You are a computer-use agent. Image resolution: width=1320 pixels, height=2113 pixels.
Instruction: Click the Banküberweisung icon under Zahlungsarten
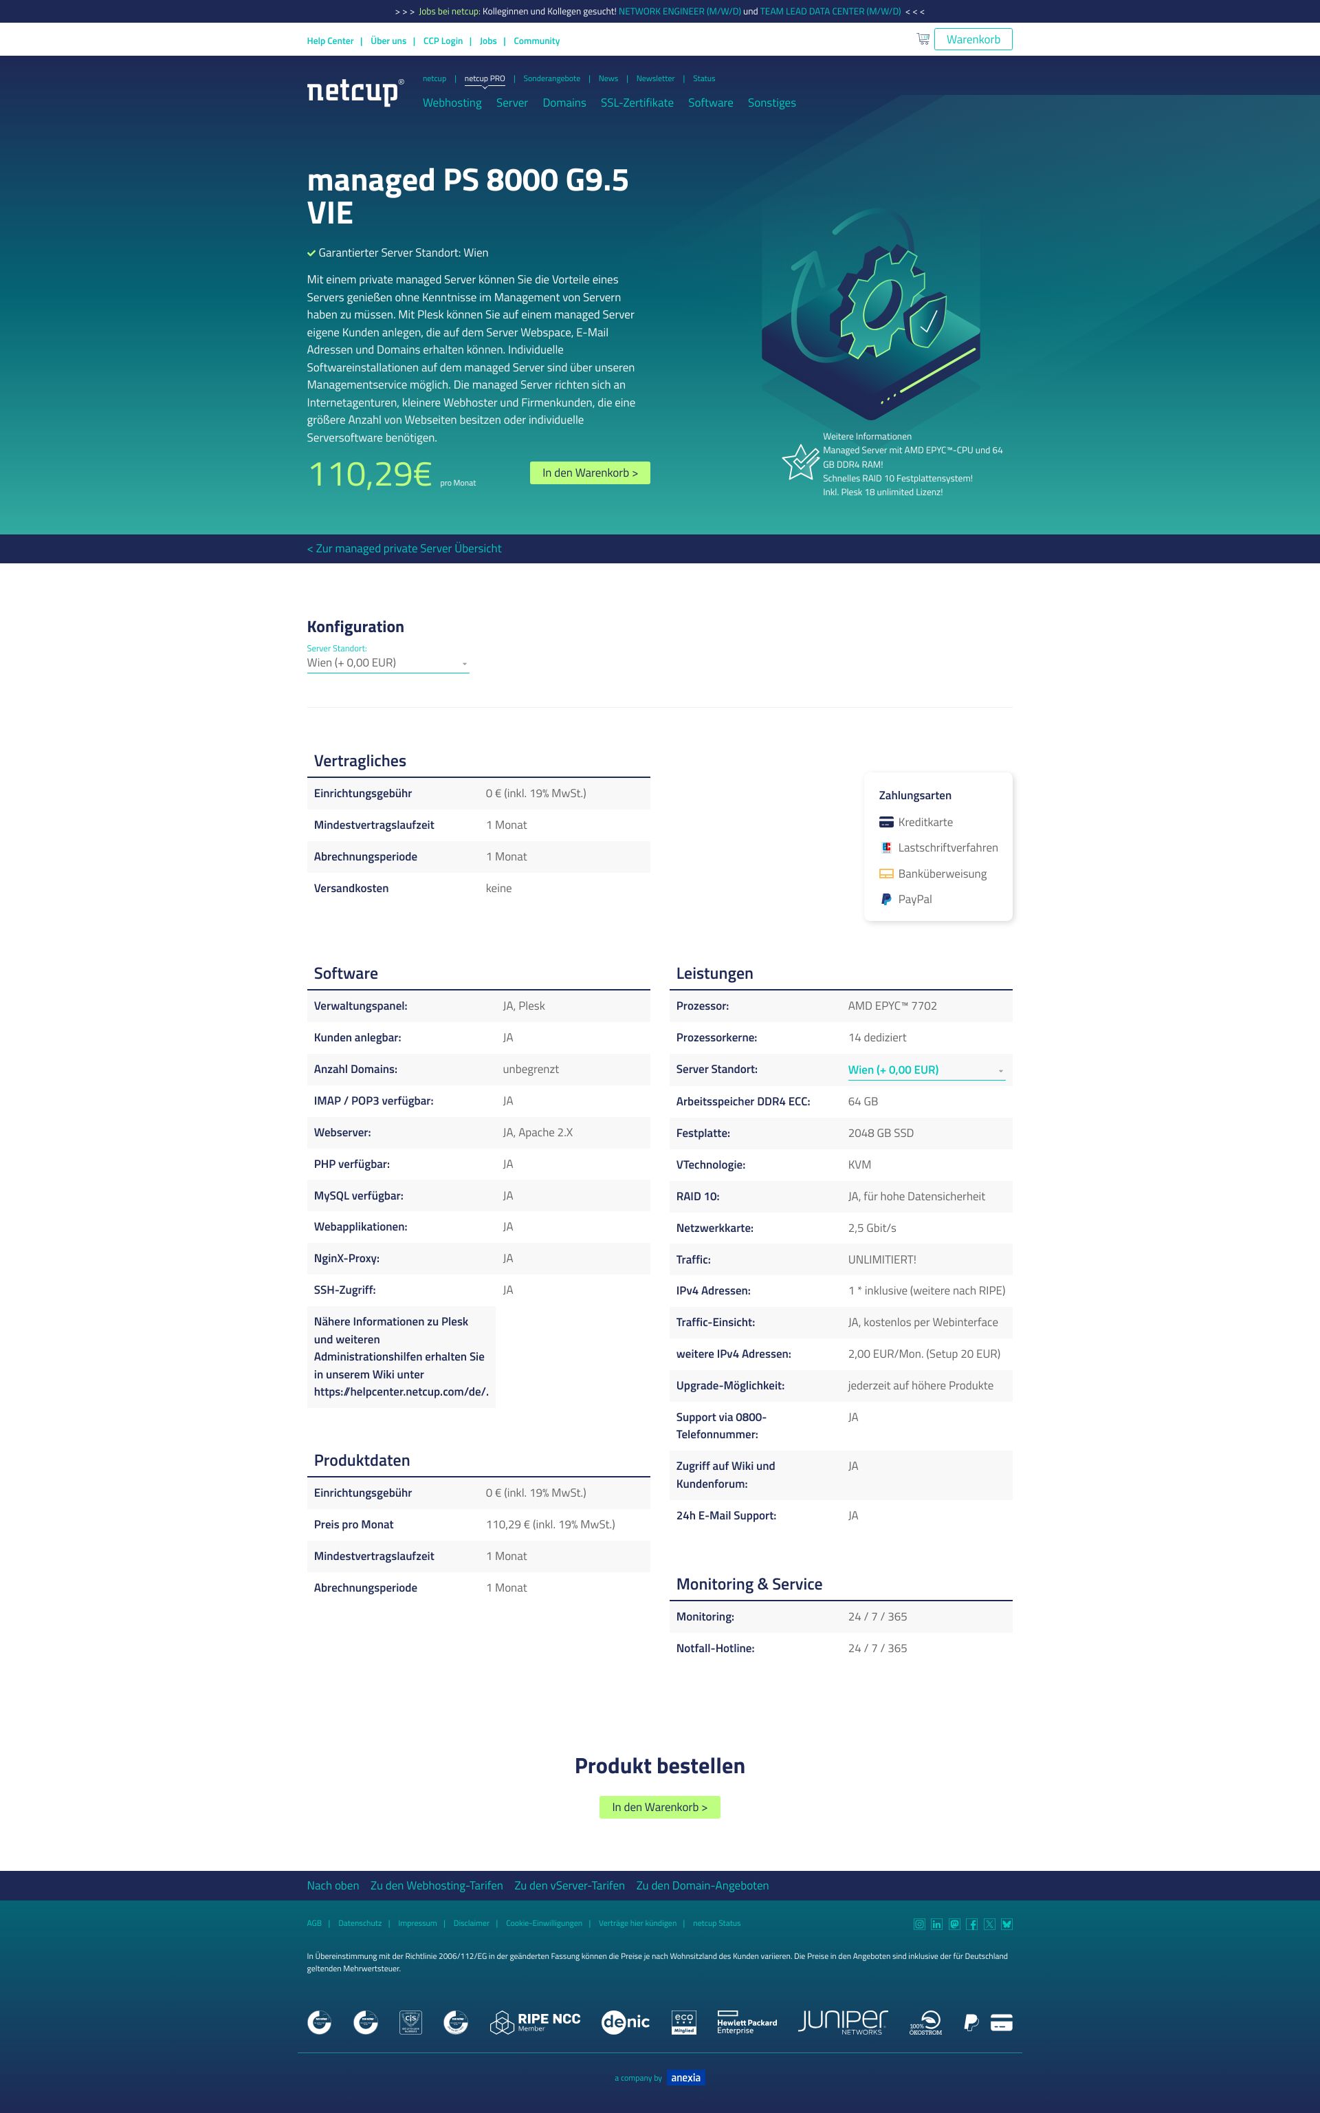[x=886, y=874]
